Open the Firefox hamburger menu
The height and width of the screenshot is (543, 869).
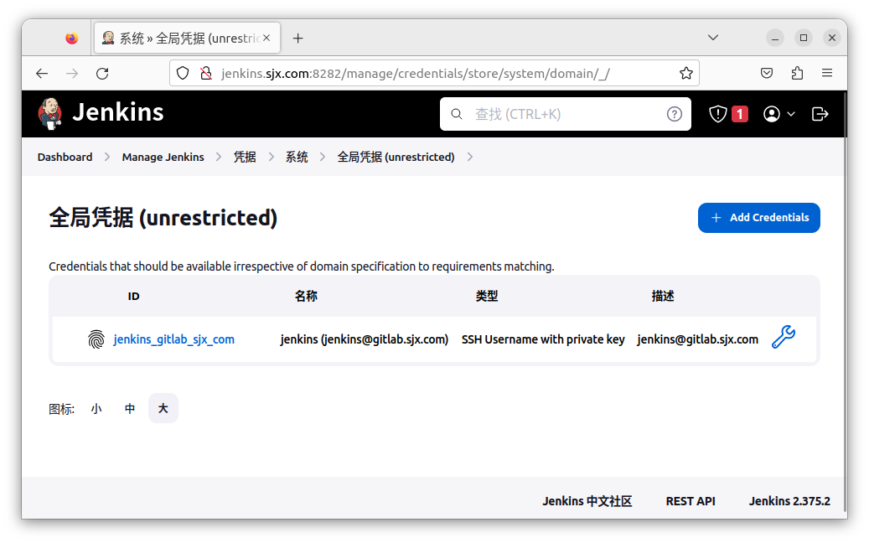point(827,73)
